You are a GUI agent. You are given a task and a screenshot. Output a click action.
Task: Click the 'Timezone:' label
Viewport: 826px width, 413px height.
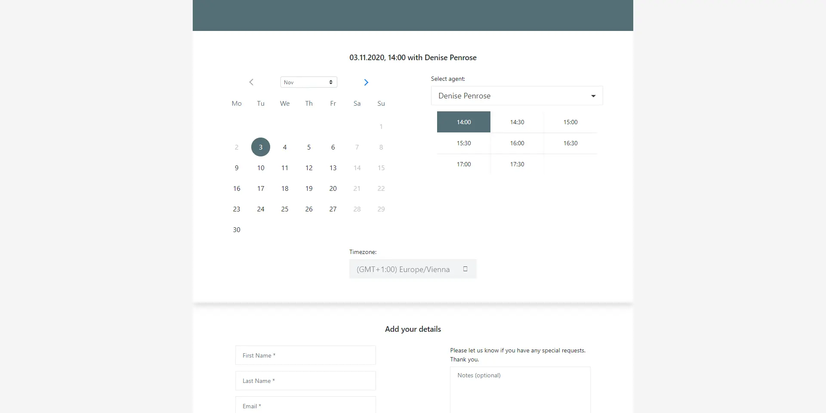363,252
